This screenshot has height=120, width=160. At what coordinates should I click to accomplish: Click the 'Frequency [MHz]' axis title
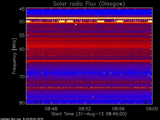[x=14, y=56]
